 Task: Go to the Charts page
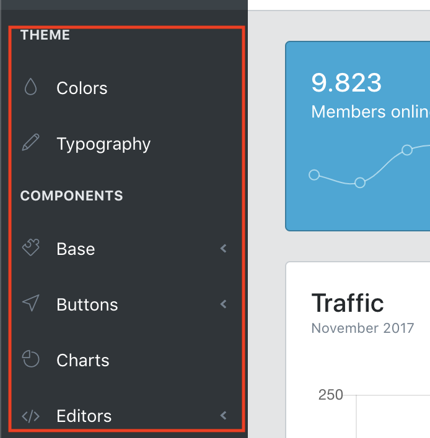pyautogui.click(x=82, y=361)
